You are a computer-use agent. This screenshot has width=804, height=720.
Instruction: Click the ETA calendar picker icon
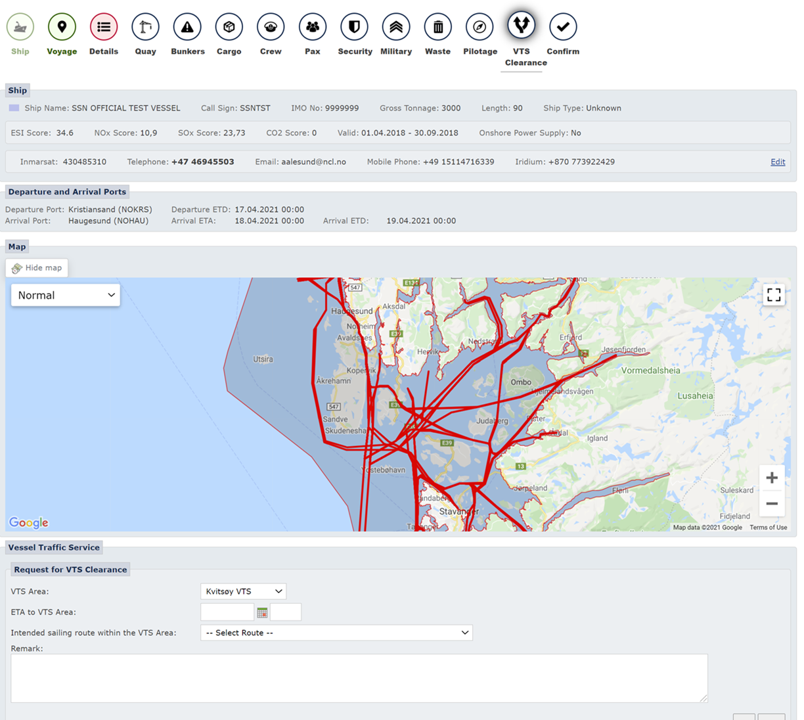pos(262,613)
